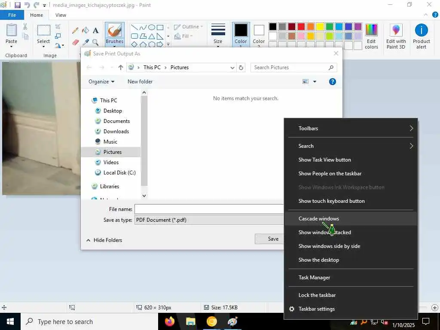
Task: Select the Magnifier tool
Action: coord(95,42)
